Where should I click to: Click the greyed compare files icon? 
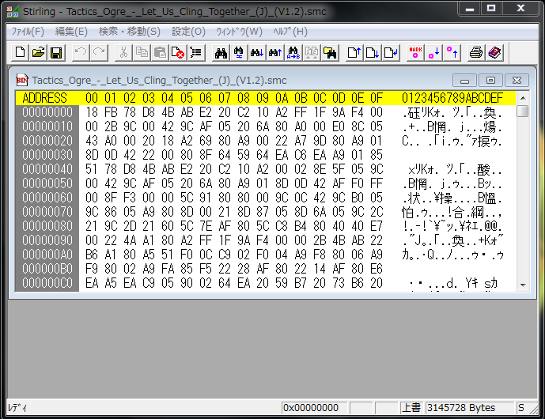[x=312, y=53]
